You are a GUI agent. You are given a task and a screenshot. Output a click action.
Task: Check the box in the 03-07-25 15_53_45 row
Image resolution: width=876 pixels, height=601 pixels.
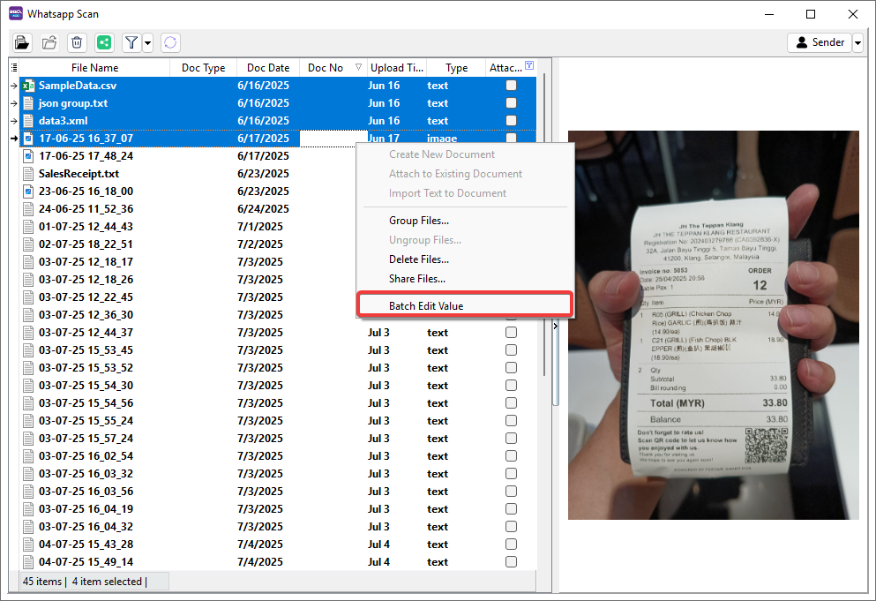click(511, 350)
